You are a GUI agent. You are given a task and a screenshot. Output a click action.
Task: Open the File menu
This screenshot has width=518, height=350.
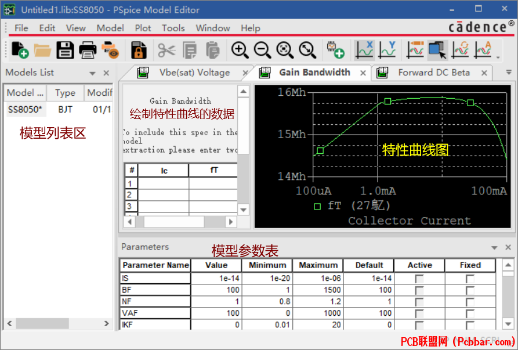21,28
